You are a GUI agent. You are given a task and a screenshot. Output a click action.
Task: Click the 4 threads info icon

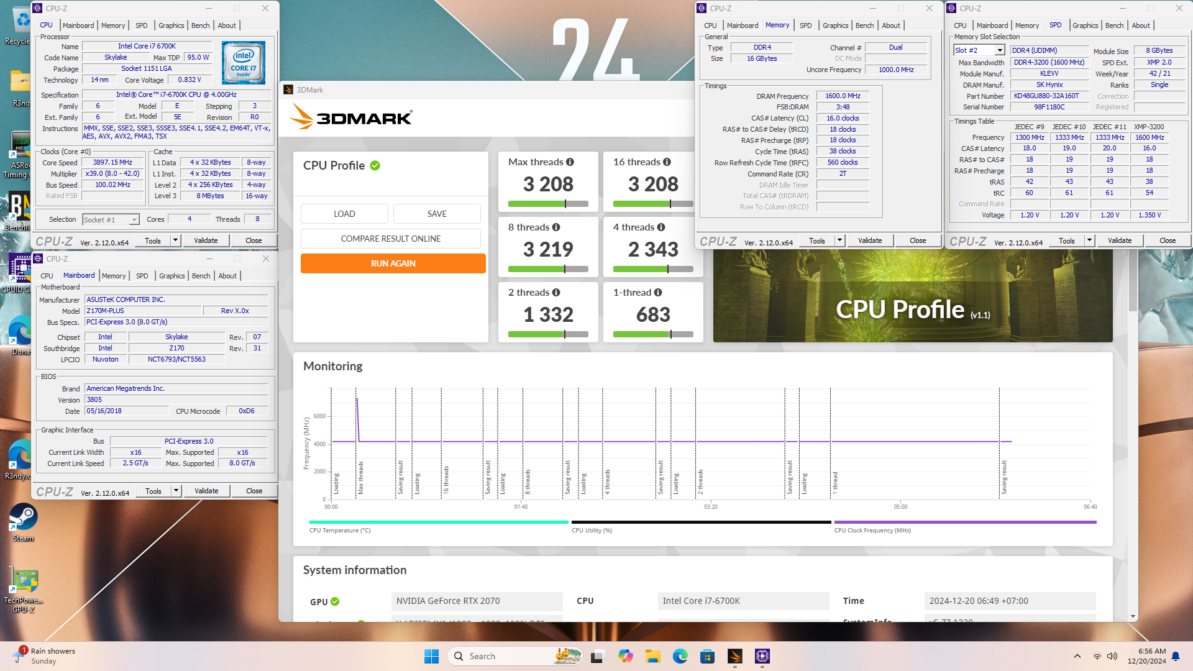(661, 227)
